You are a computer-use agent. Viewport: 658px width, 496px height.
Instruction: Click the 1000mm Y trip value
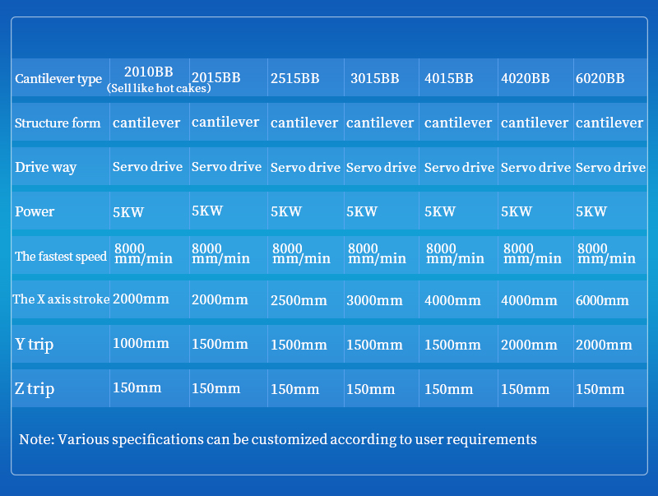[x=141, y=343]
